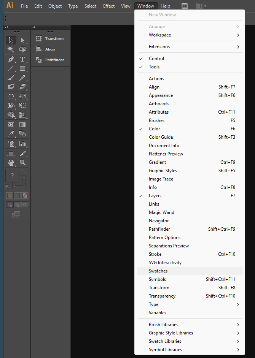Select the Selection tool (black arrow)
The image size is (255, 358).
(x=11, y=40)
